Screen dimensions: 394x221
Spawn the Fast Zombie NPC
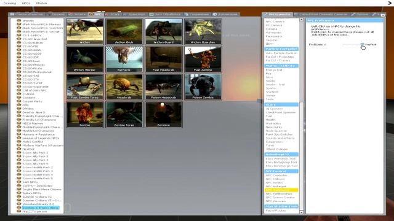pyautogui.click(x=203, y=59)
